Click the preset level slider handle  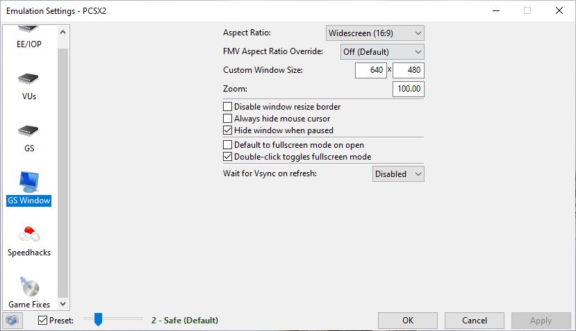pos(98,319)
